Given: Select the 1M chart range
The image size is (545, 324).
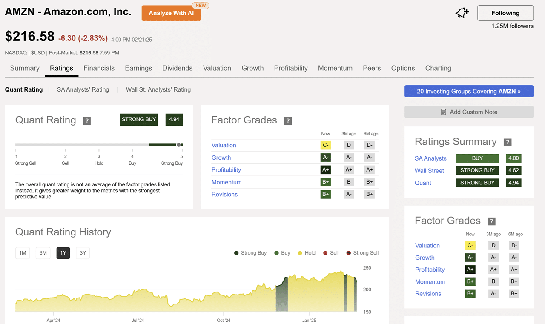Looking at the screenshot, I should [x=23, y=253].
